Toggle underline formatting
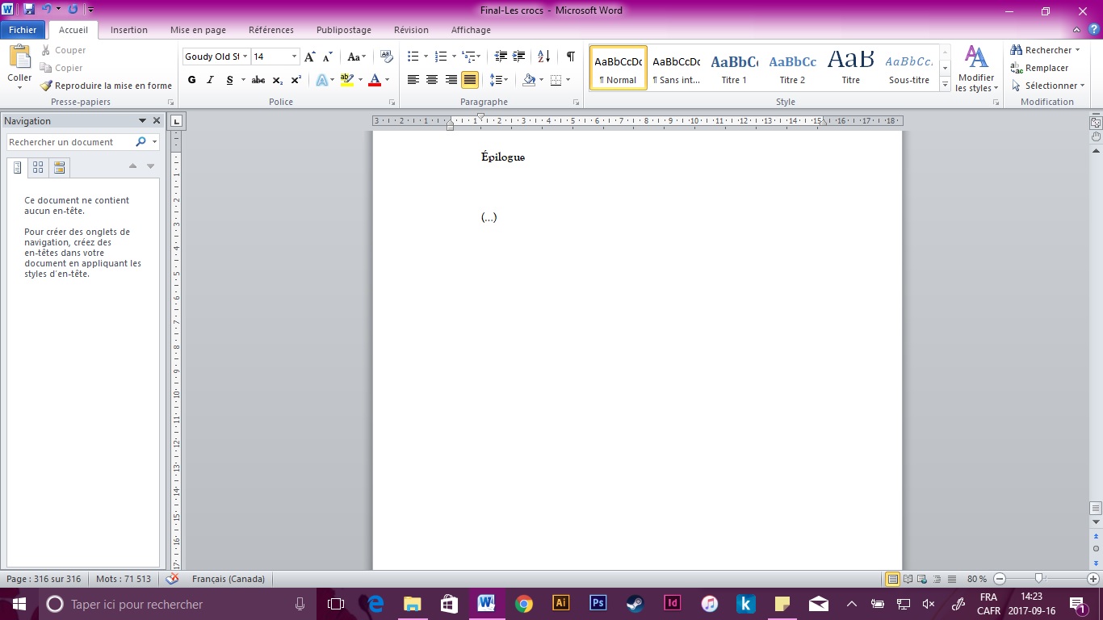Screen dimensions: 1103x620 point(230,80)
